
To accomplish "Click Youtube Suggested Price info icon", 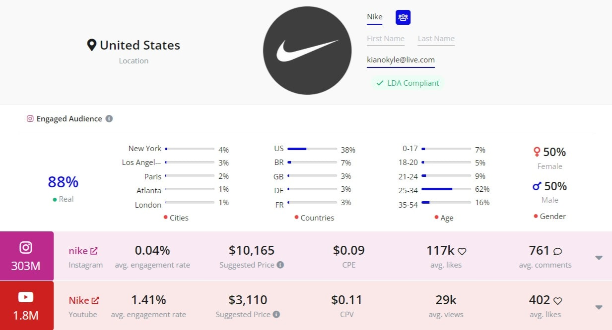I will [x=276, y=314].
